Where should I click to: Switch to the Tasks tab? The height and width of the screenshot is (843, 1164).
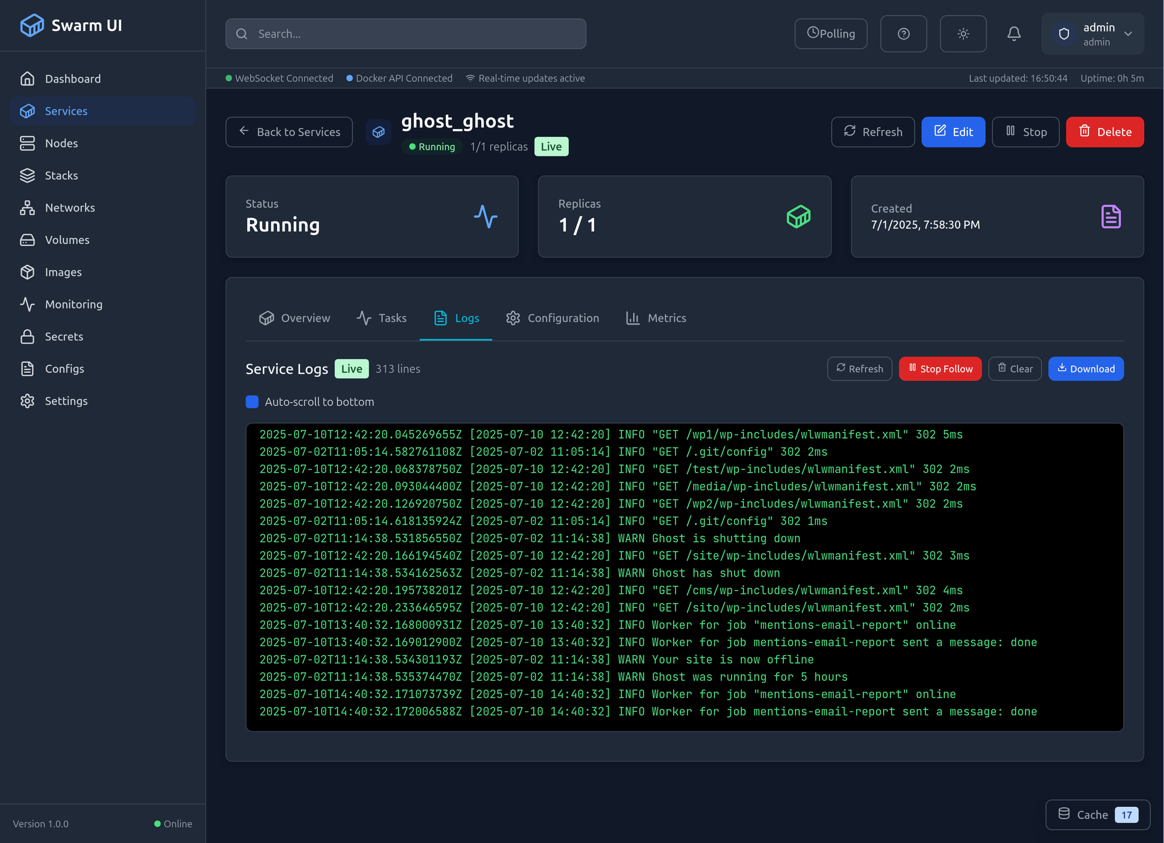pos(382,318)
